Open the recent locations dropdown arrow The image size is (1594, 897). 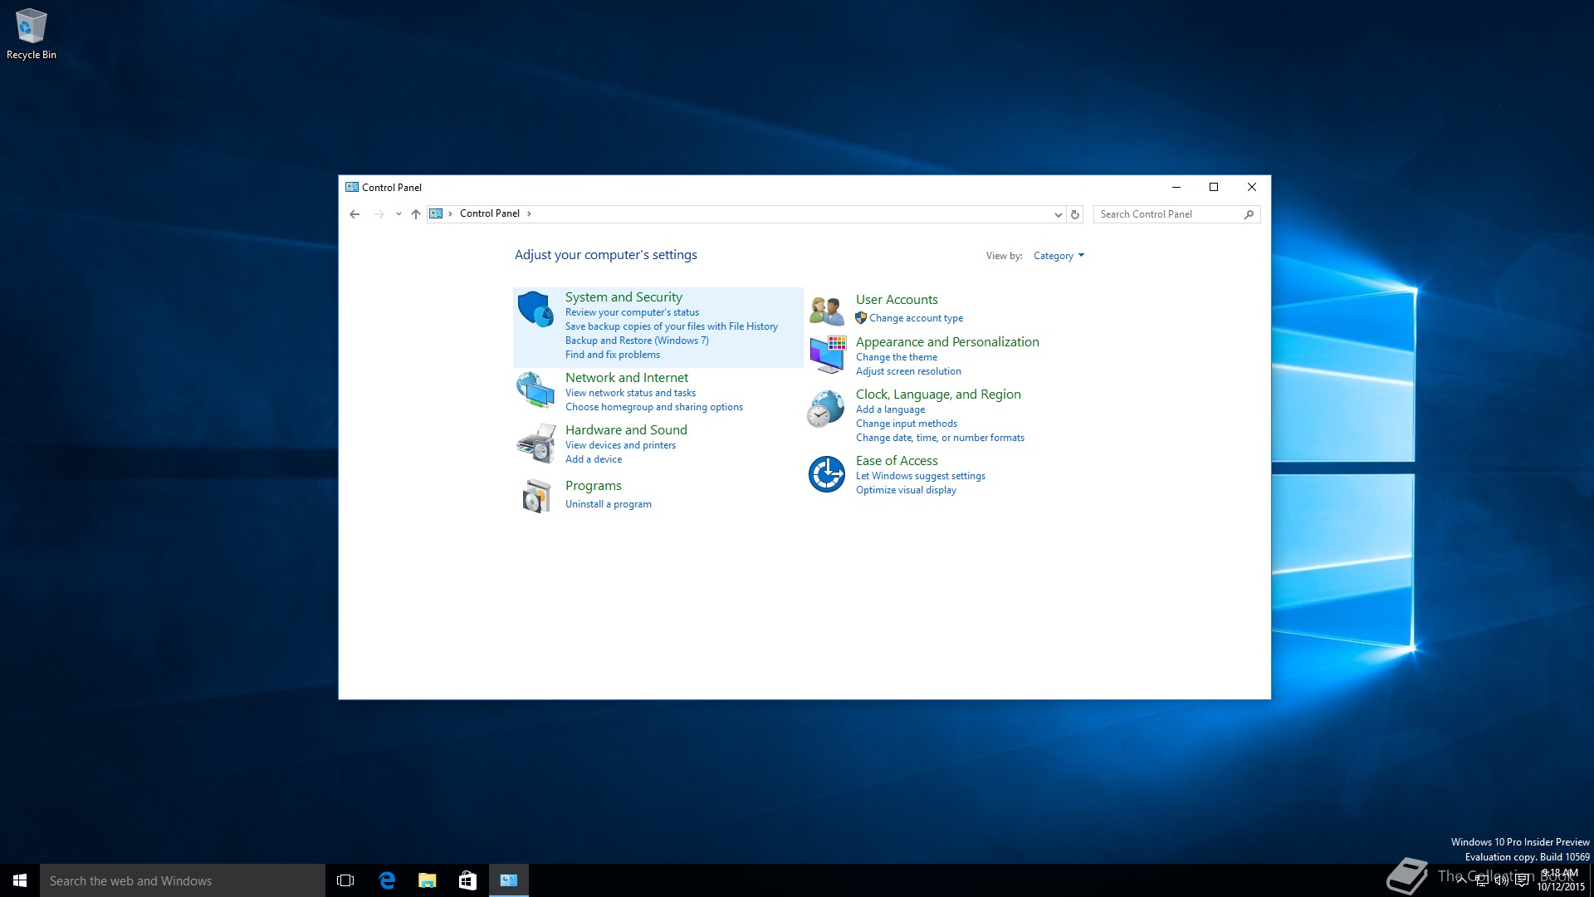(x=398, y=214)
